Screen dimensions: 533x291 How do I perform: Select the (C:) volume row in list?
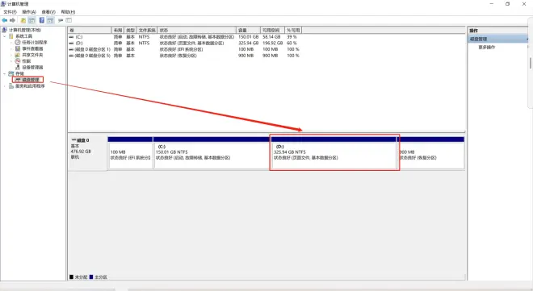184,36
